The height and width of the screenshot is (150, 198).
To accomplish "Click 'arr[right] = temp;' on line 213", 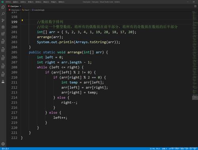I will tap(80, 92).
